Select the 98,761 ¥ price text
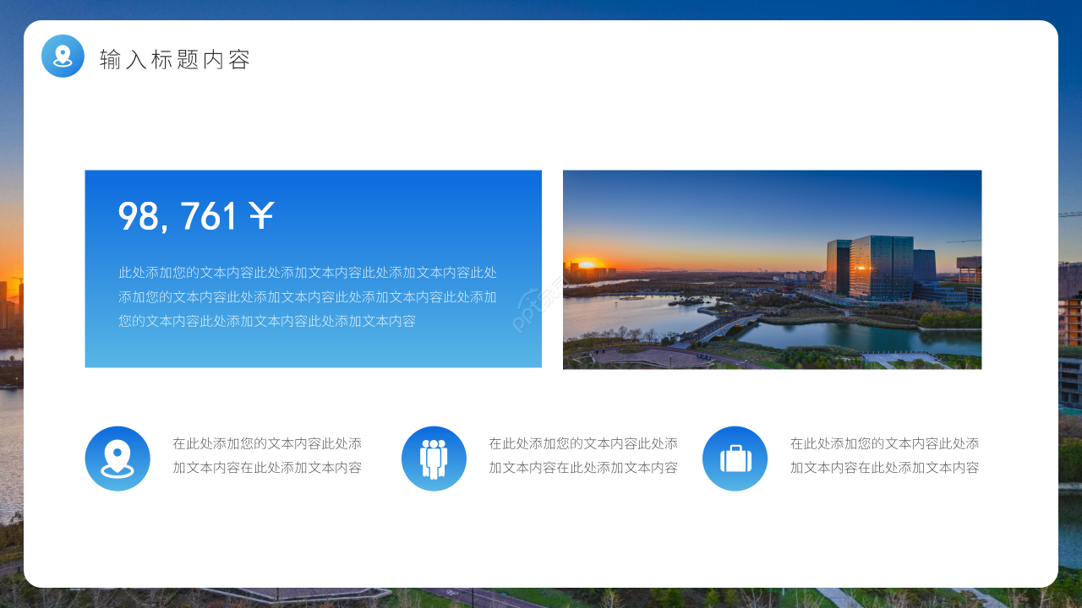Screen dimensions: 1082x608 [196, 217]
